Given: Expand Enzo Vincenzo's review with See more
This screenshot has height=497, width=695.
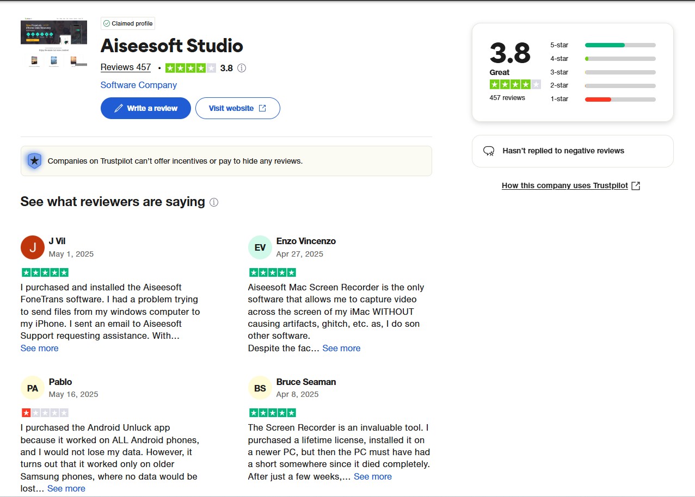Looking at the screenshot, I should (341, 348).
